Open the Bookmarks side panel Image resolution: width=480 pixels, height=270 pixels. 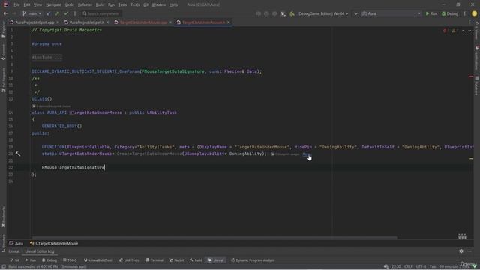[3, 217]
